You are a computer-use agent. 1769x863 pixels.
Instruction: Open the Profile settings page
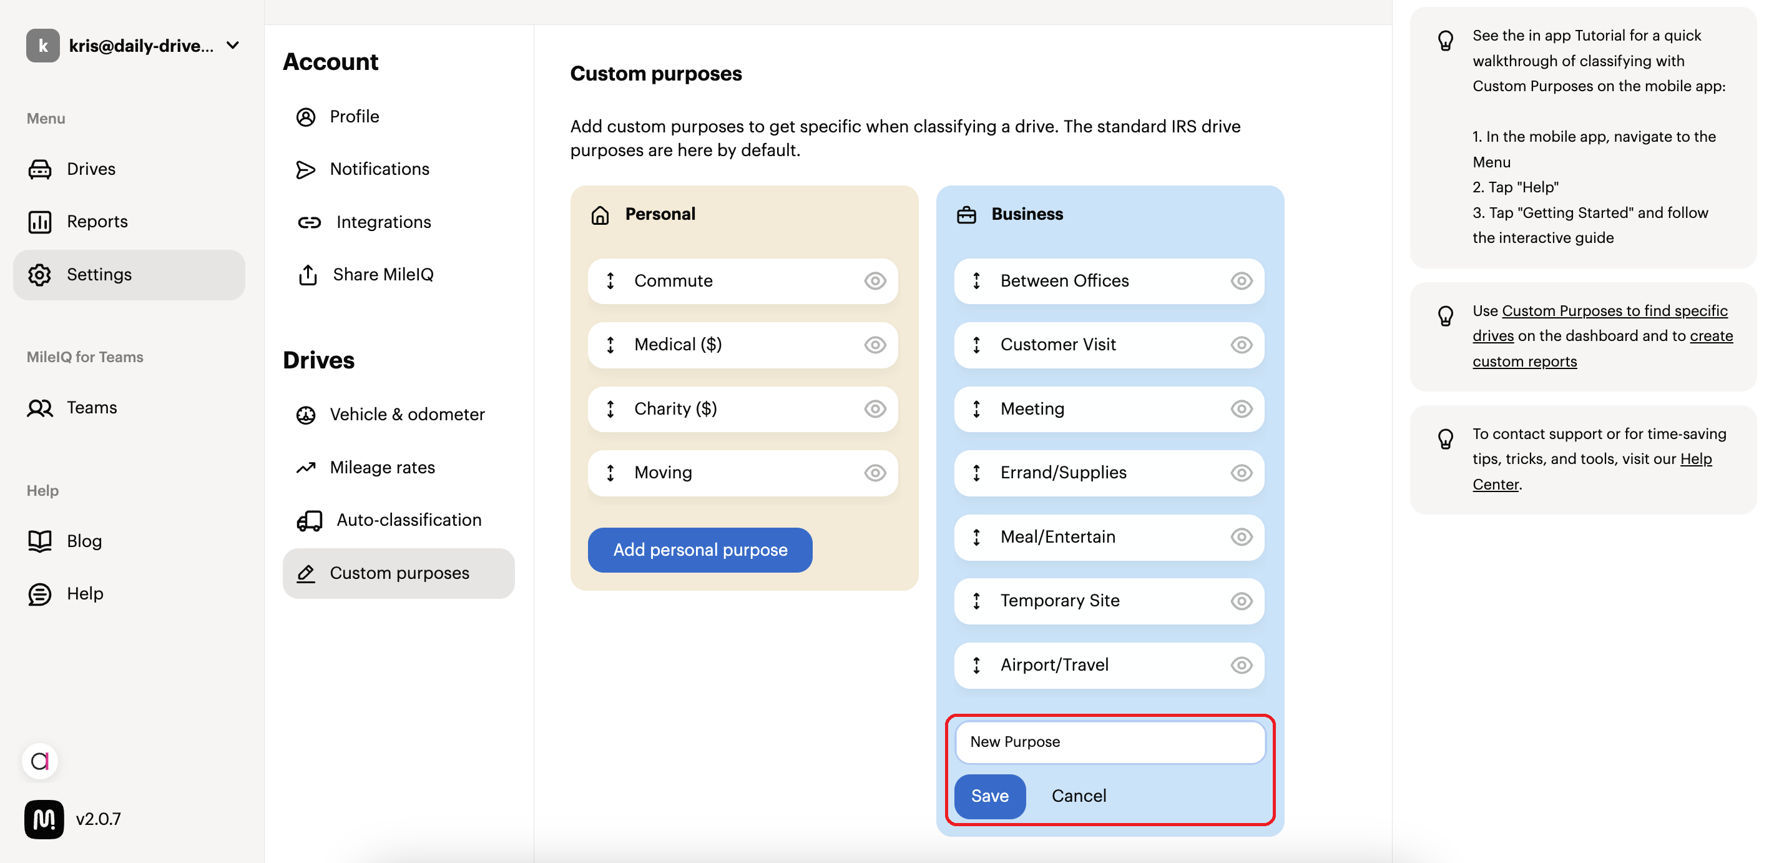click(398, 117)
